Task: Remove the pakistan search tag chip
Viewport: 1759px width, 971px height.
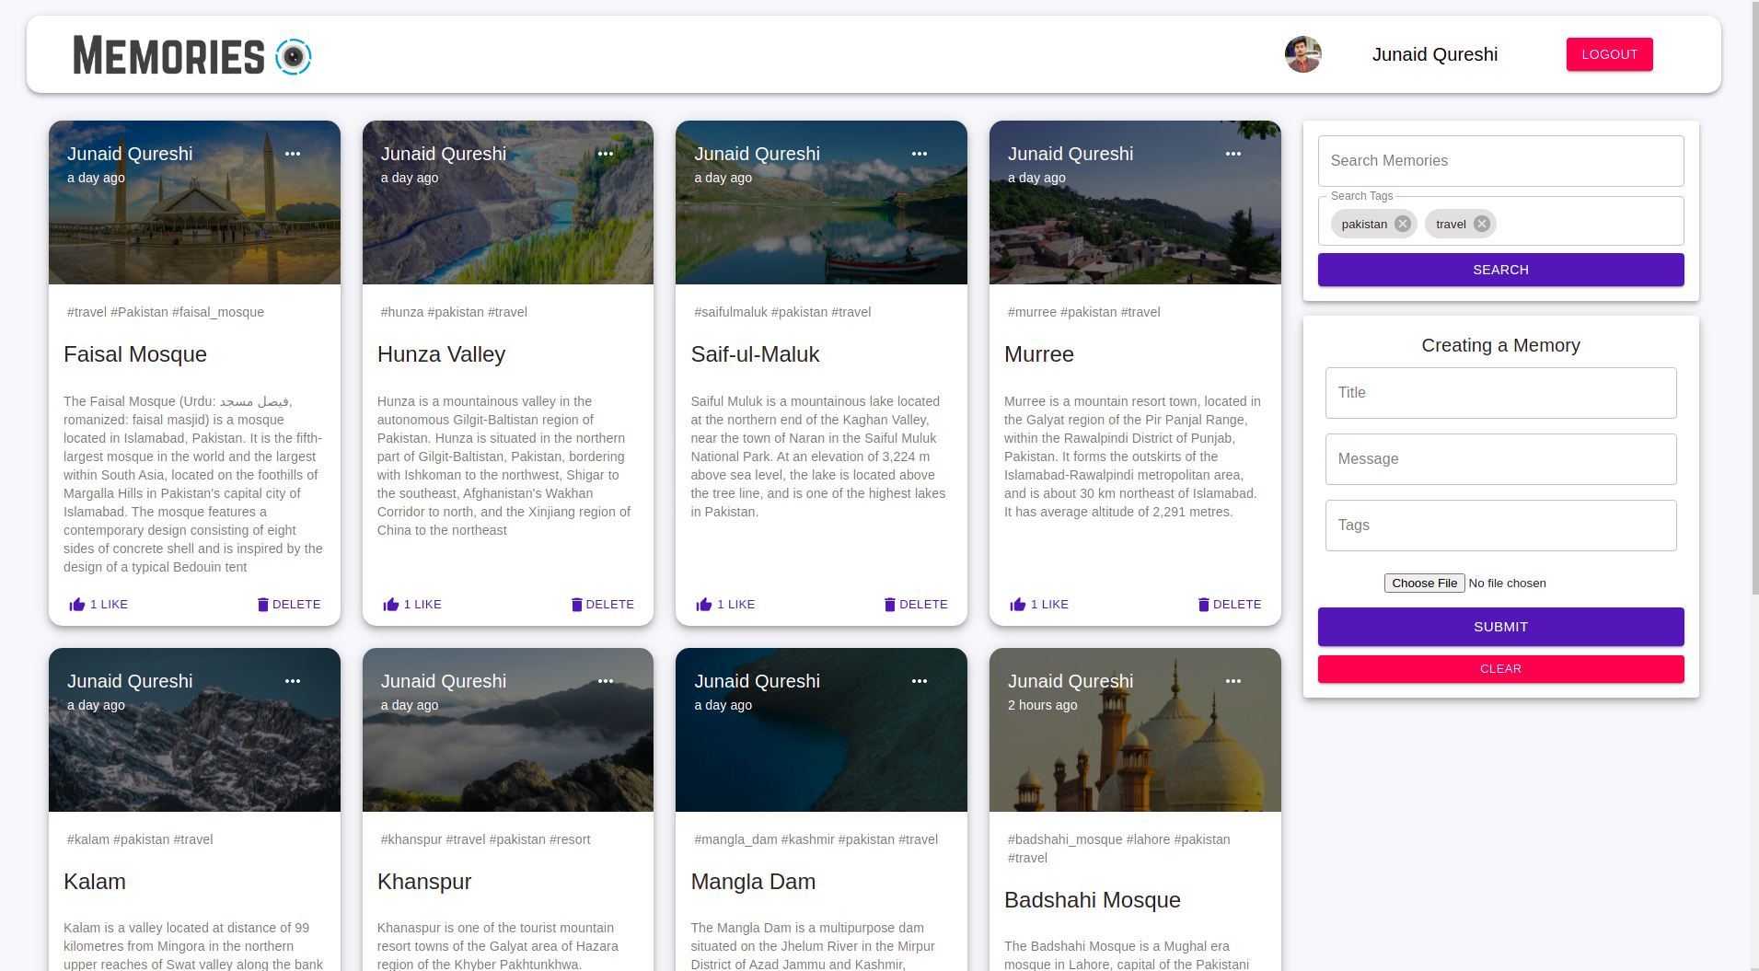Action: 1403,224
